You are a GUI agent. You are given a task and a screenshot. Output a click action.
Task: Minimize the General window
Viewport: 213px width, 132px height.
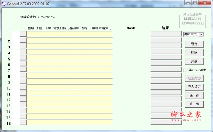(188, 3)
